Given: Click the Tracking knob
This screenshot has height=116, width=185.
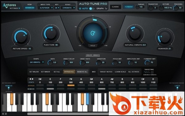Looking at the screenshot, I should pyautogui.click(x=176, y=8).
